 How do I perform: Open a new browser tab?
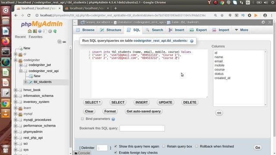pos(116,8)
